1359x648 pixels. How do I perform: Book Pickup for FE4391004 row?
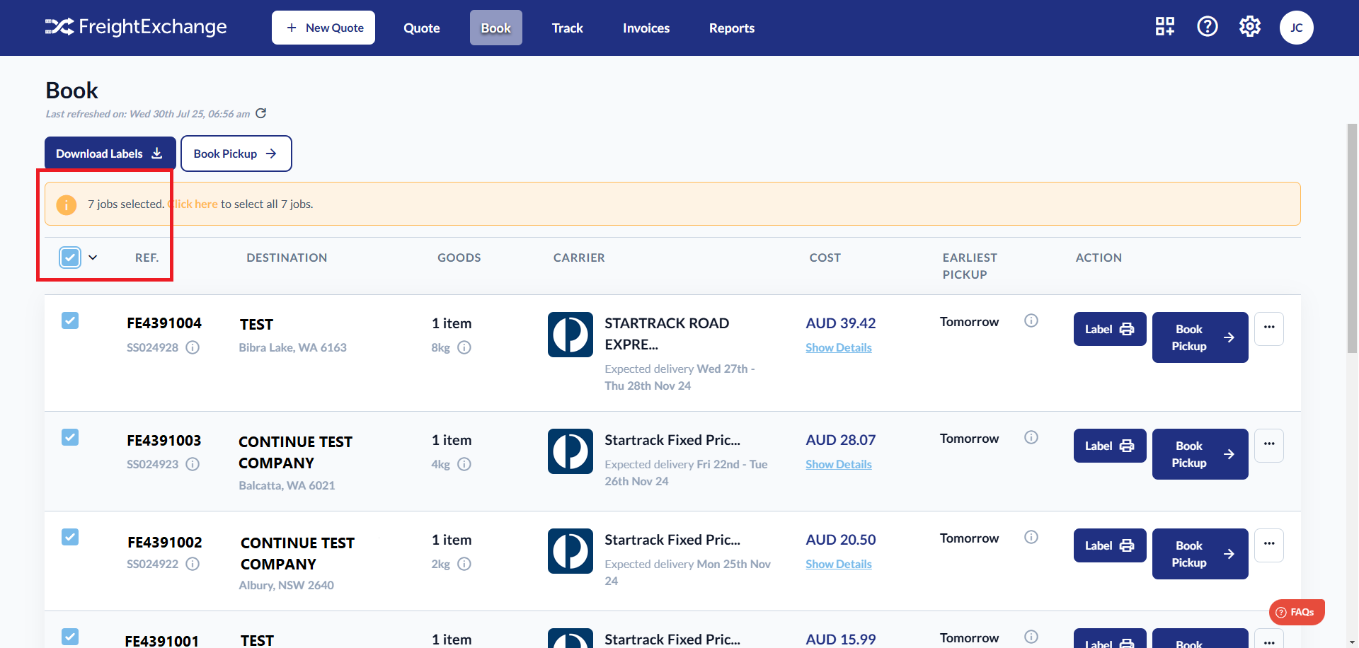click(1200, 337)
